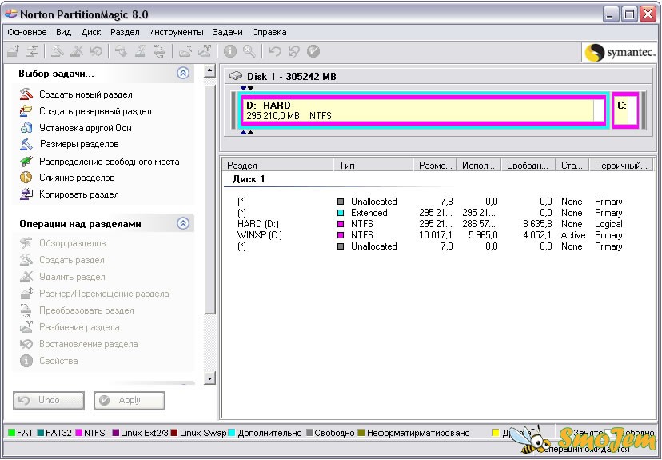Screen dimensions: 662x460
Task: Click the Symantec logo
Action: [620, 52]
